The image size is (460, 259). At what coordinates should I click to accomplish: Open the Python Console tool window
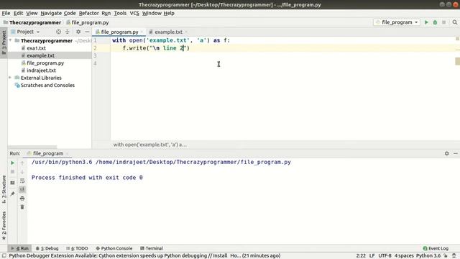click(x=114, y=248)
